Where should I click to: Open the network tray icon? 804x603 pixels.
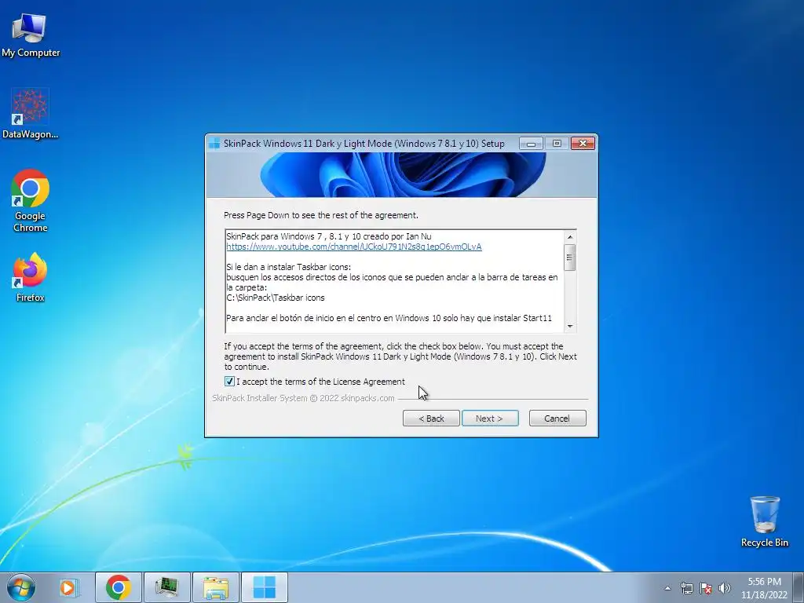tap(686, 588)
